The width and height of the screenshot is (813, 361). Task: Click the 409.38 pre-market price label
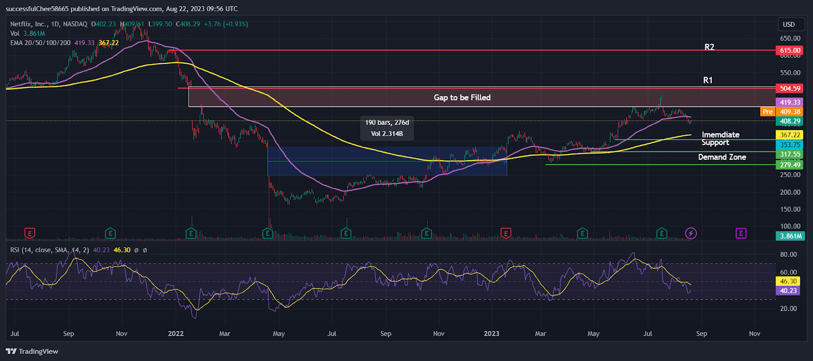[x=790, y=112]
